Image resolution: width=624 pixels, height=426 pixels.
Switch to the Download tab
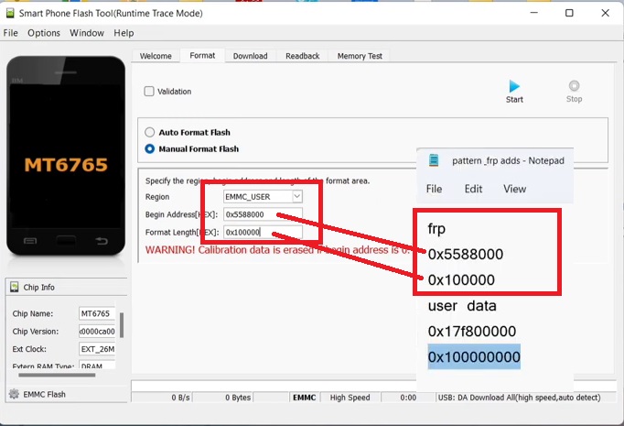[x=251, y=56]
